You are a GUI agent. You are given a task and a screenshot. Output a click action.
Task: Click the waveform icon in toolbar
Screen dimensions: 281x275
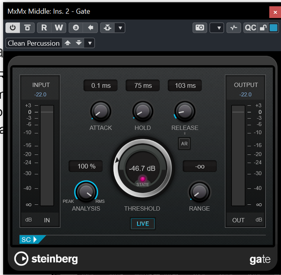[x=234, y=28]
